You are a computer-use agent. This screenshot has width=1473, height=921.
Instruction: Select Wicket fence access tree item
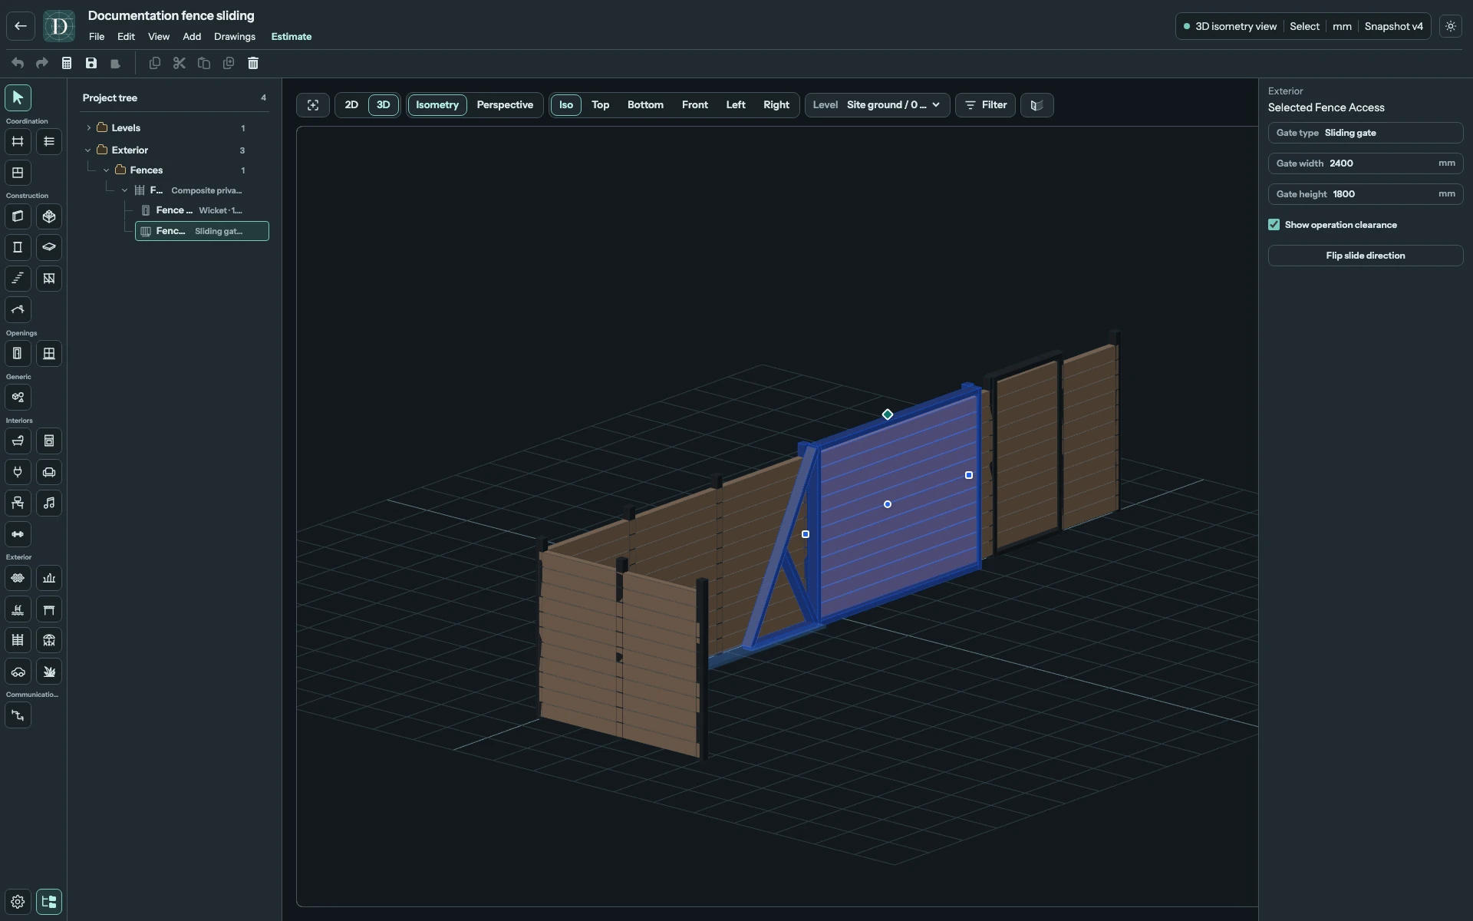[x=203, y=210]
